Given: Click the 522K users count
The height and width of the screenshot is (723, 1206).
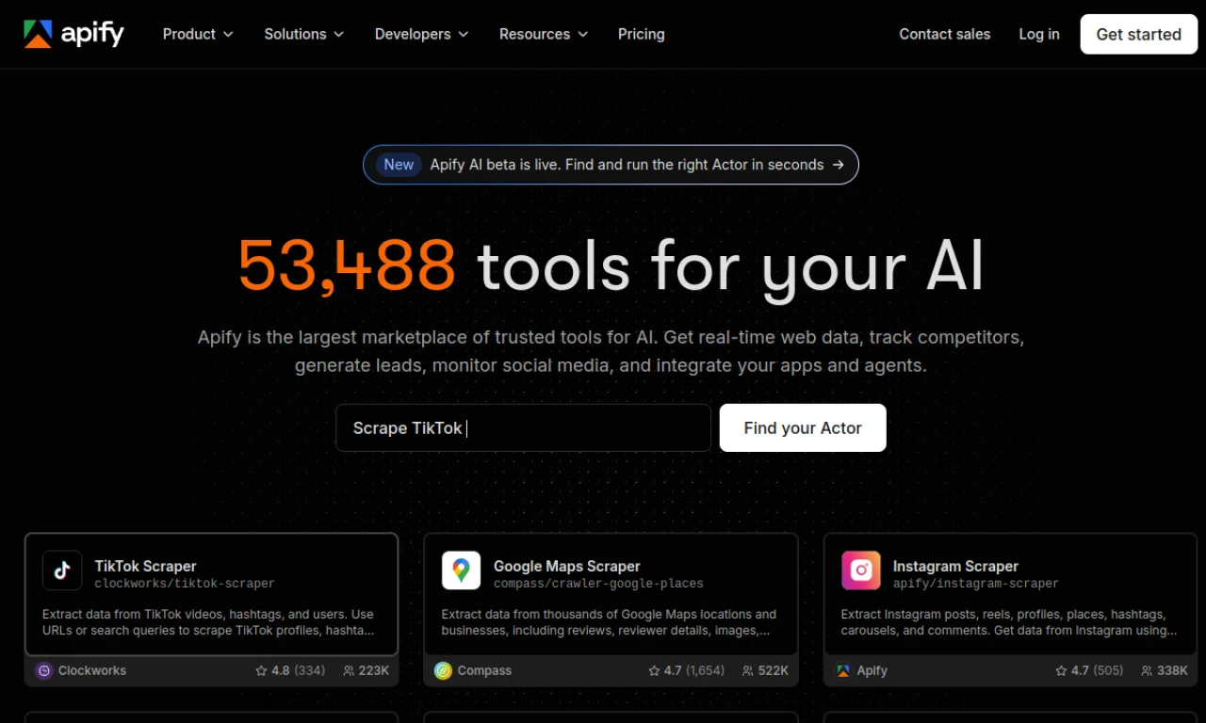Looking at the screenshot, I should pyautogui.click(x=774, y=670).
